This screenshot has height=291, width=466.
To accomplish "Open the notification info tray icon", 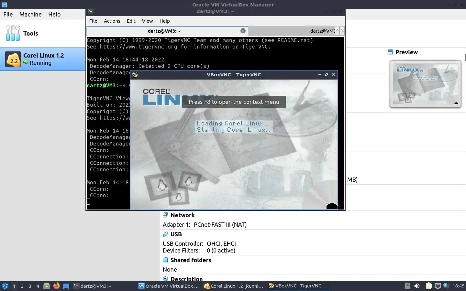I will [x=446, y=285].
